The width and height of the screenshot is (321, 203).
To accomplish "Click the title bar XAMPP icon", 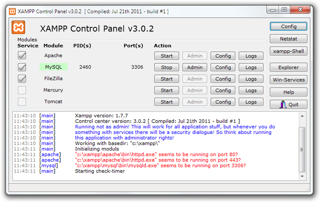I will tap(12, 11).
